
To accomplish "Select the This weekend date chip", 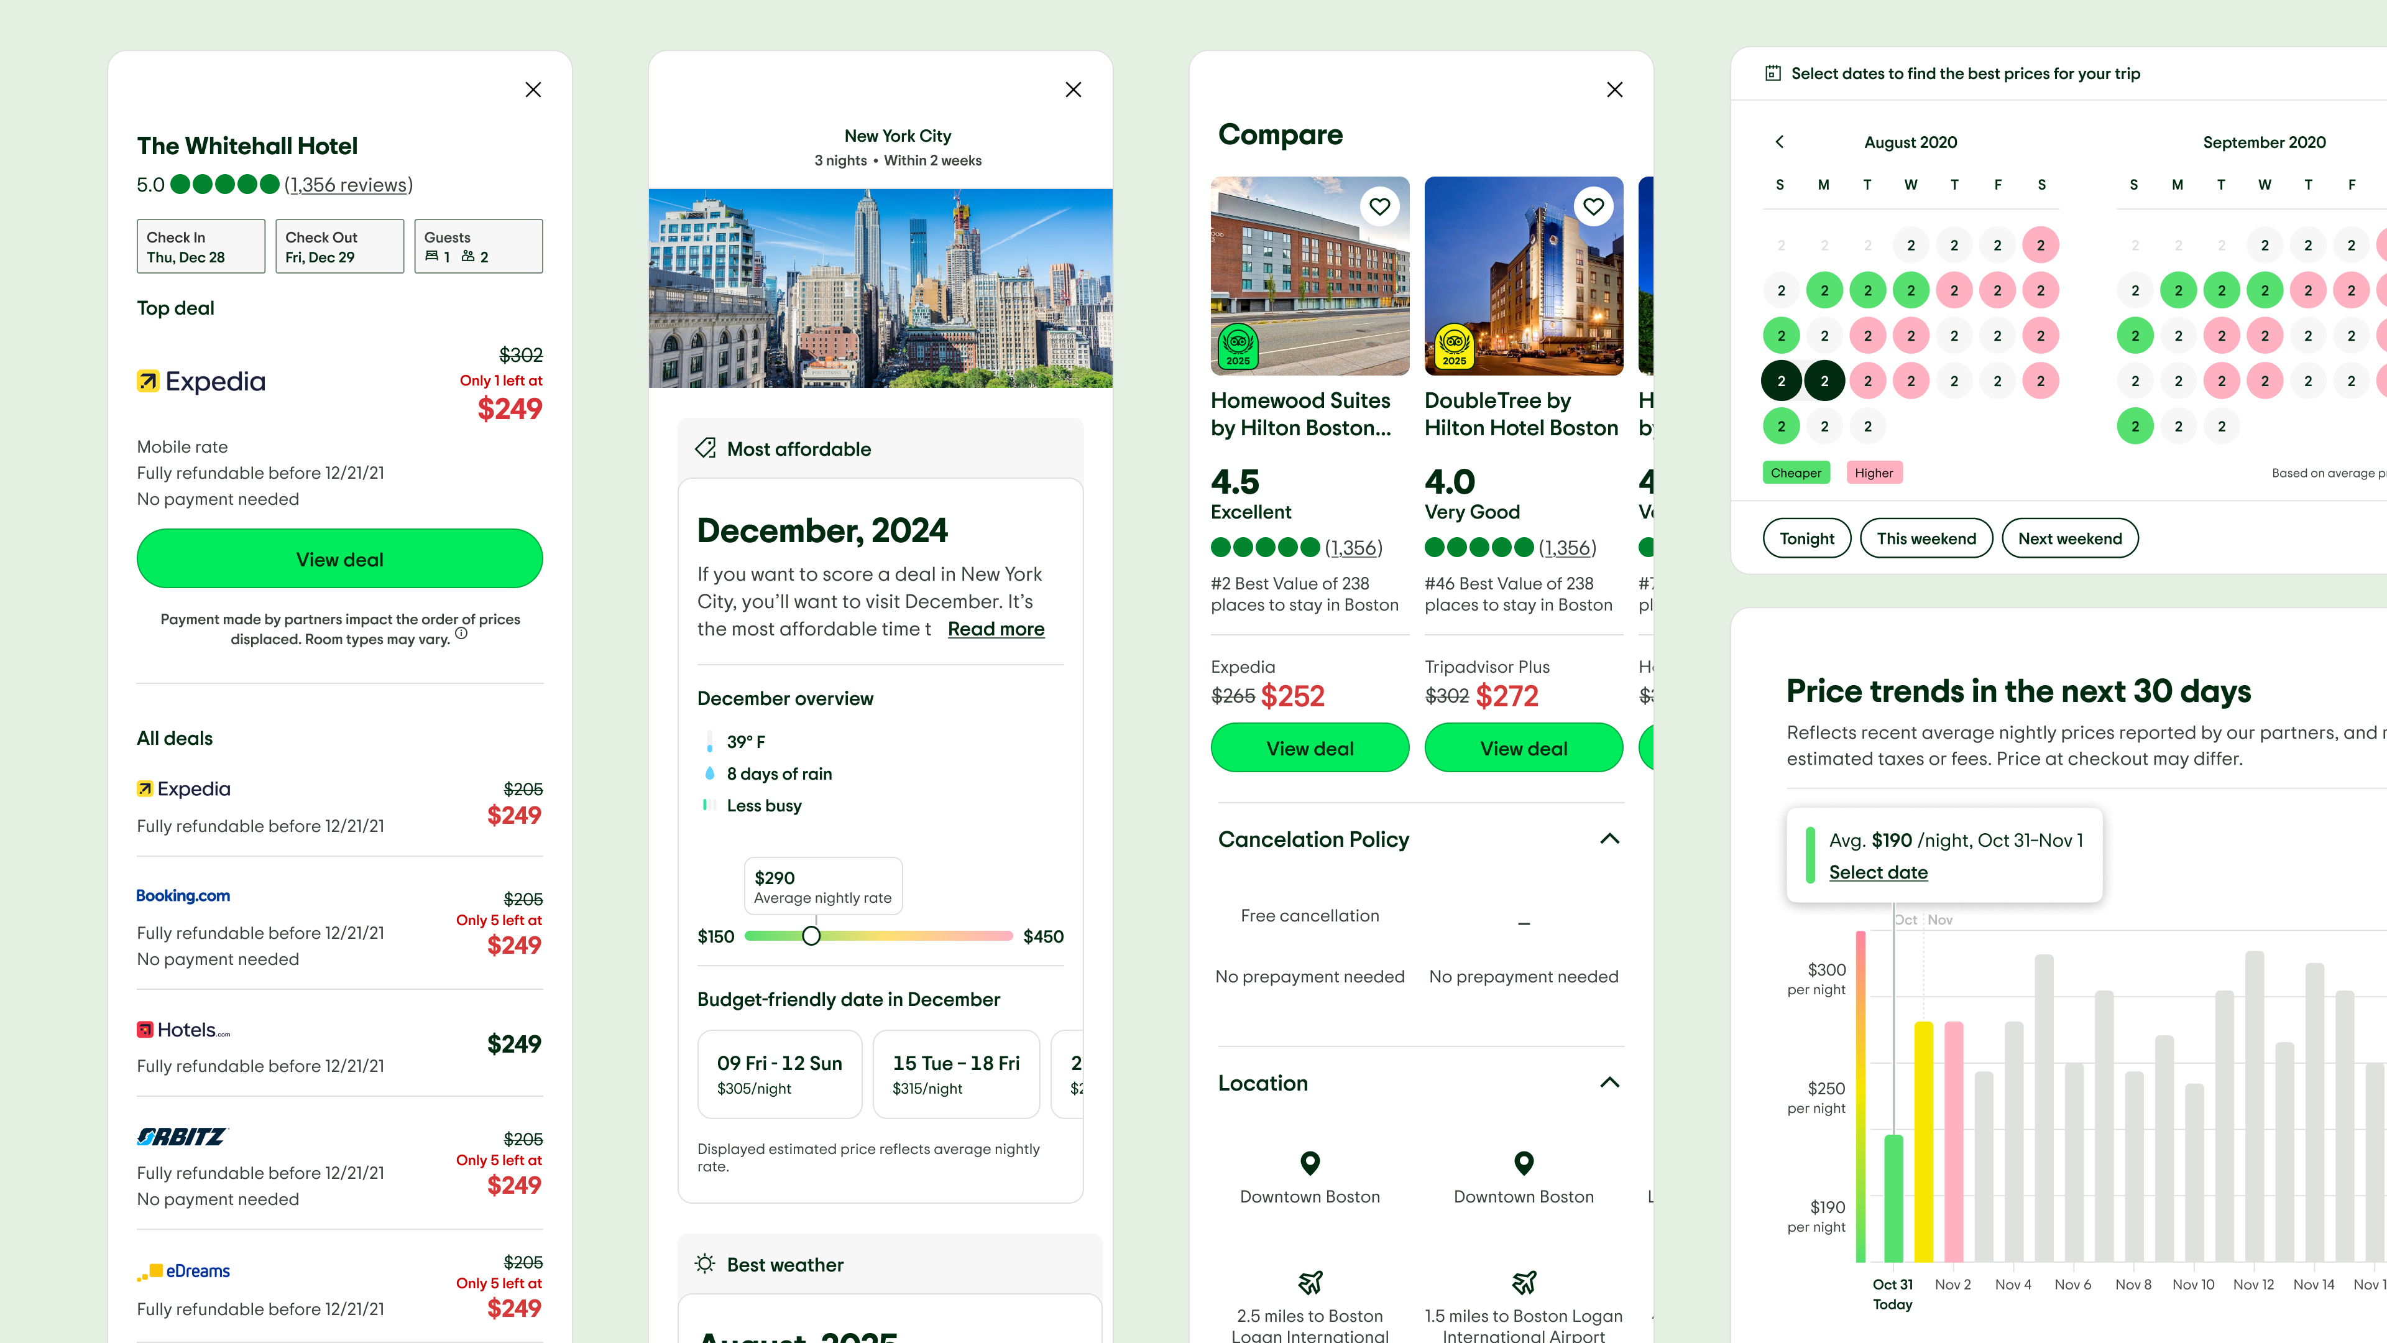I will 1926,538.
